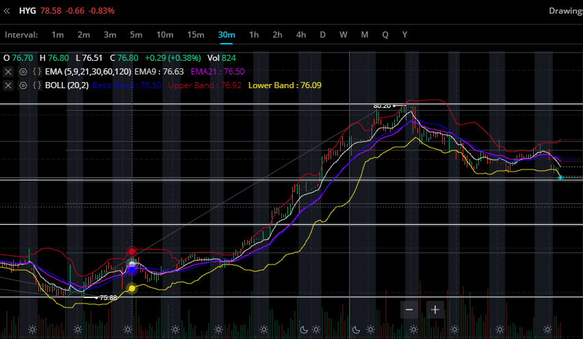The width and height of the screenshot is (583, 339).
Task: Open the Drawing tools panel
Action: 566,11
